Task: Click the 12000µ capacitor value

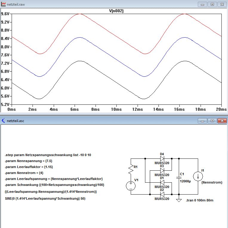Action: 185,181
